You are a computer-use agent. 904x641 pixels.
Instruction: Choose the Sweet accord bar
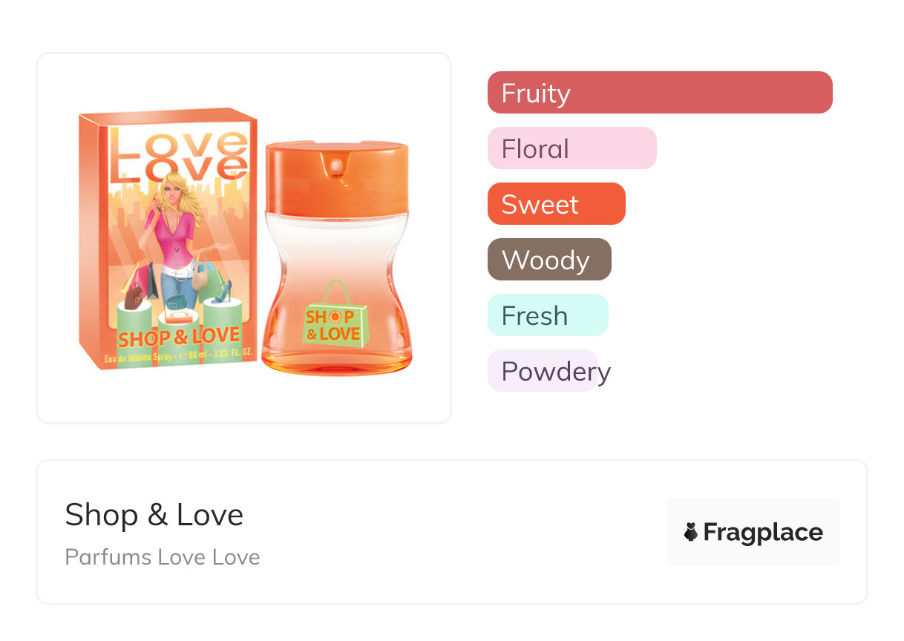pyautogui.click(x=556, y=204)
